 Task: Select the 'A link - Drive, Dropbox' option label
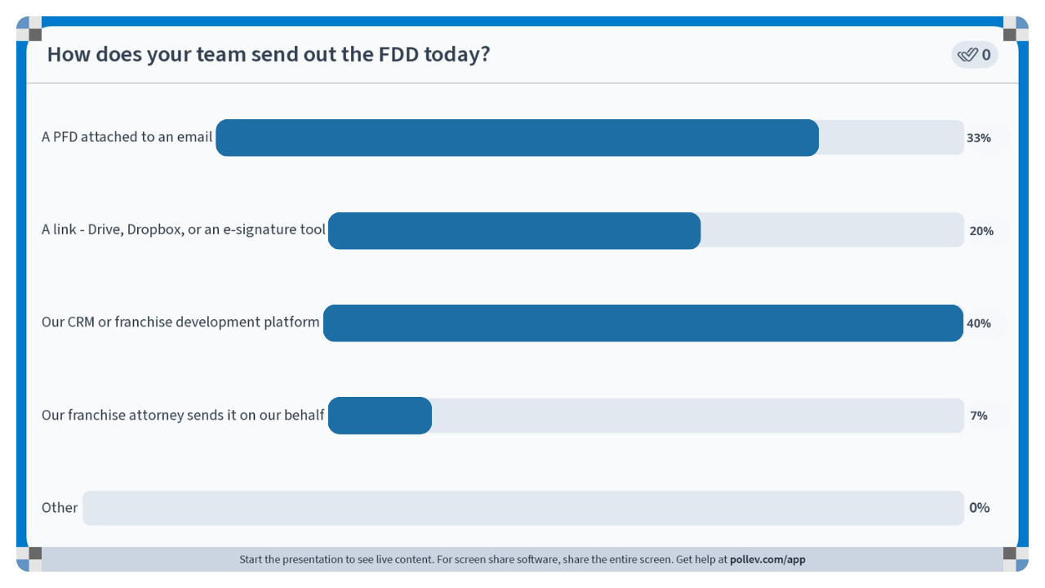pos(184,229)
